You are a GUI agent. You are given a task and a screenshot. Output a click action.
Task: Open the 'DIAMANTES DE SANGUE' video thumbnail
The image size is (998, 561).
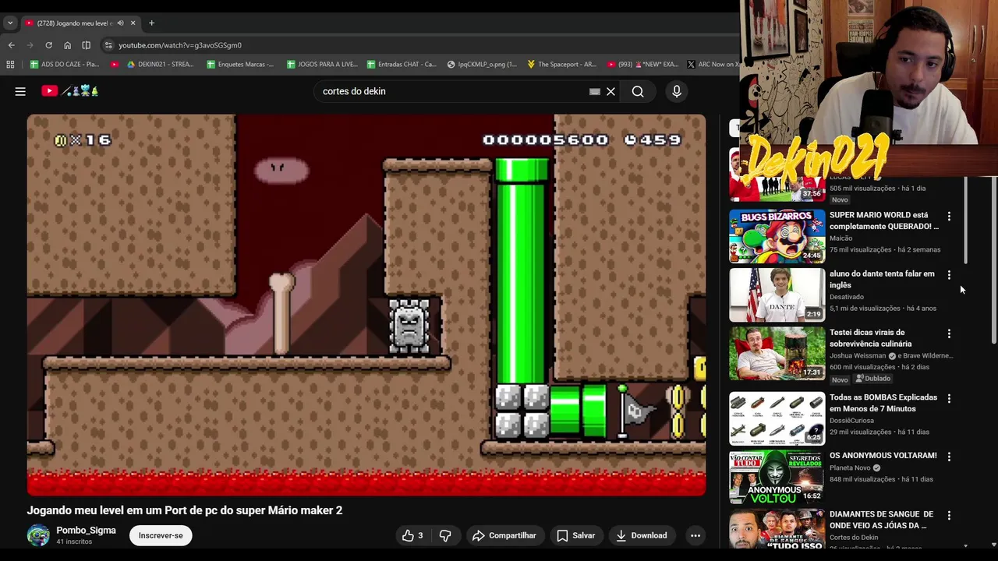pos(777,529)
